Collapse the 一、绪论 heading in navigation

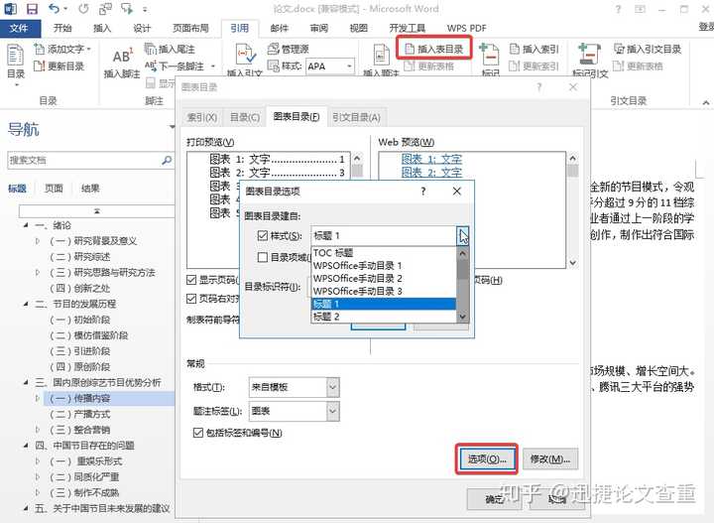point(26,225)
